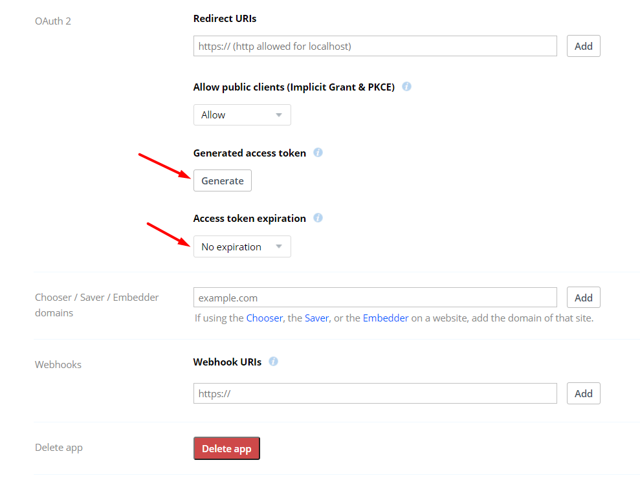Viewport: 640px width, 480px height.
Task: Click into the example.com domain field
Action: pyautogui.click(x=375, y=298)
